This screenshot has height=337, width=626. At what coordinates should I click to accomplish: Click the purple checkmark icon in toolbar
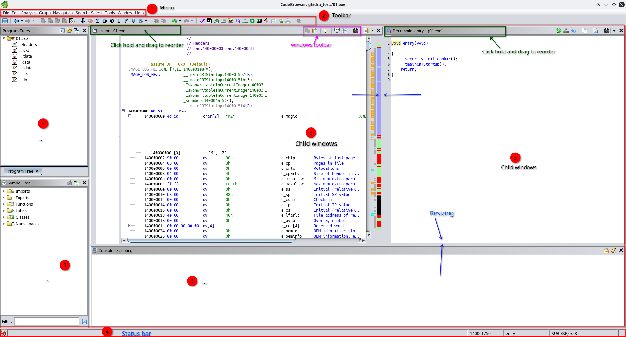[202, 21]
